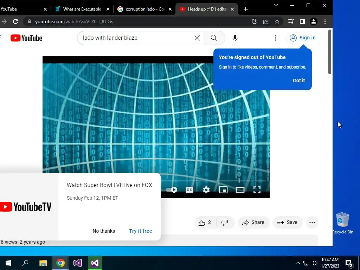Screen dimensions: 360x270
Task: Toggle the autoplay switch
Action: [x=171, y=189]
